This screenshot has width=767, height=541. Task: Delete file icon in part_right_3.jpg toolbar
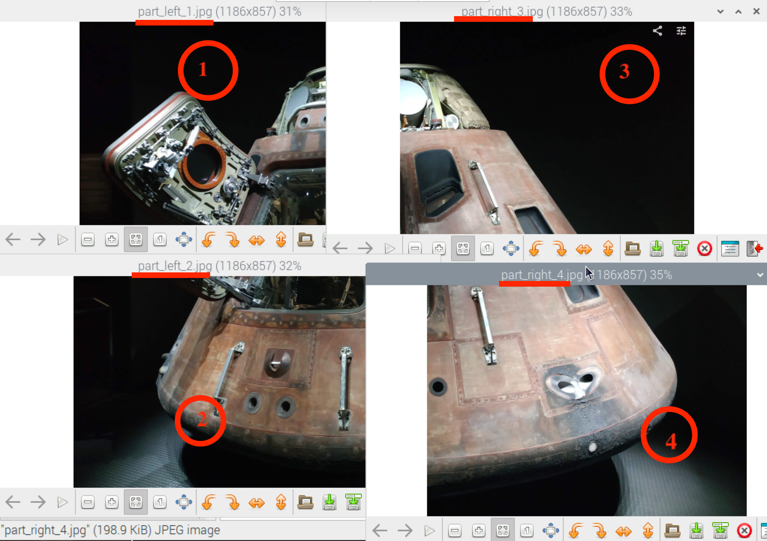click(704, 248)
